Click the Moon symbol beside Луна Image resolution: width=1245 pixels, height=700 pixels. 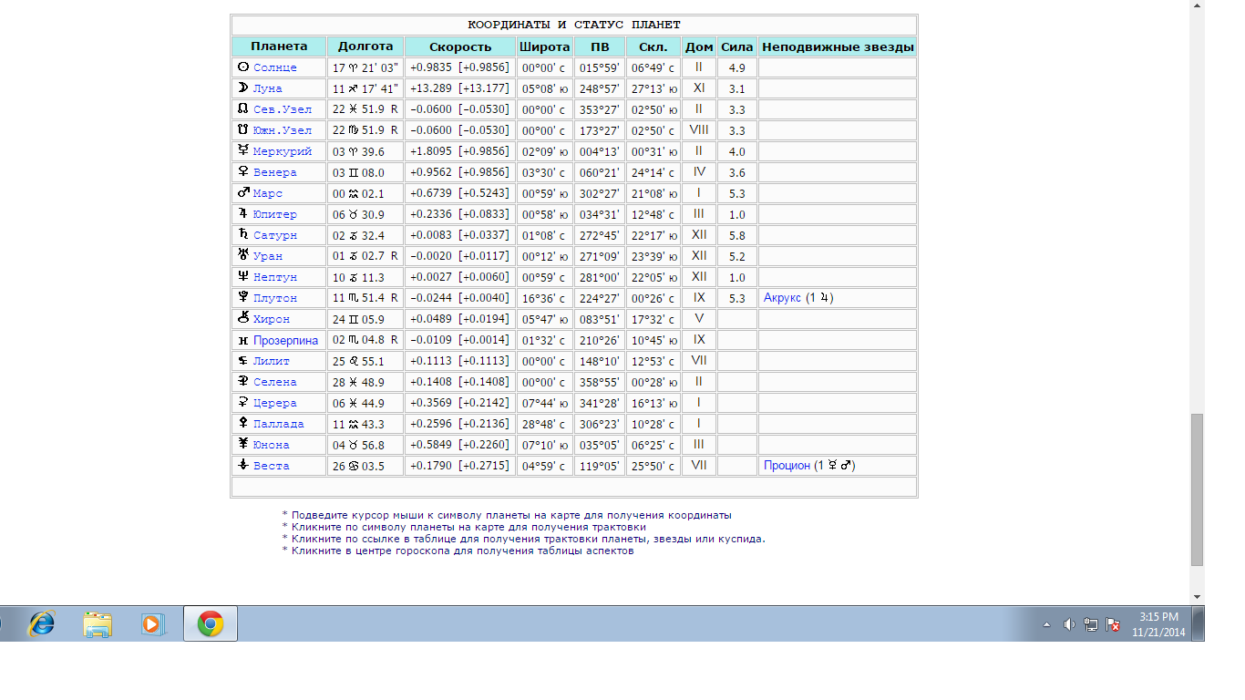pos(242,88)
